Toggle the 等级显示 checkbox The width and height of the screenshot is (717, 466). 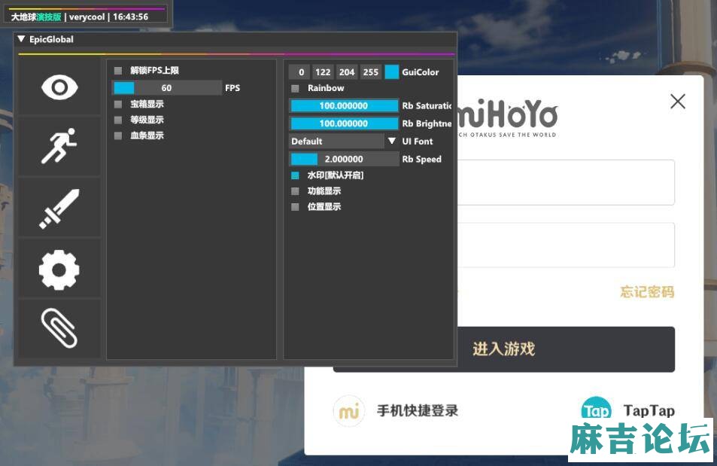click(x=118, y=120)
